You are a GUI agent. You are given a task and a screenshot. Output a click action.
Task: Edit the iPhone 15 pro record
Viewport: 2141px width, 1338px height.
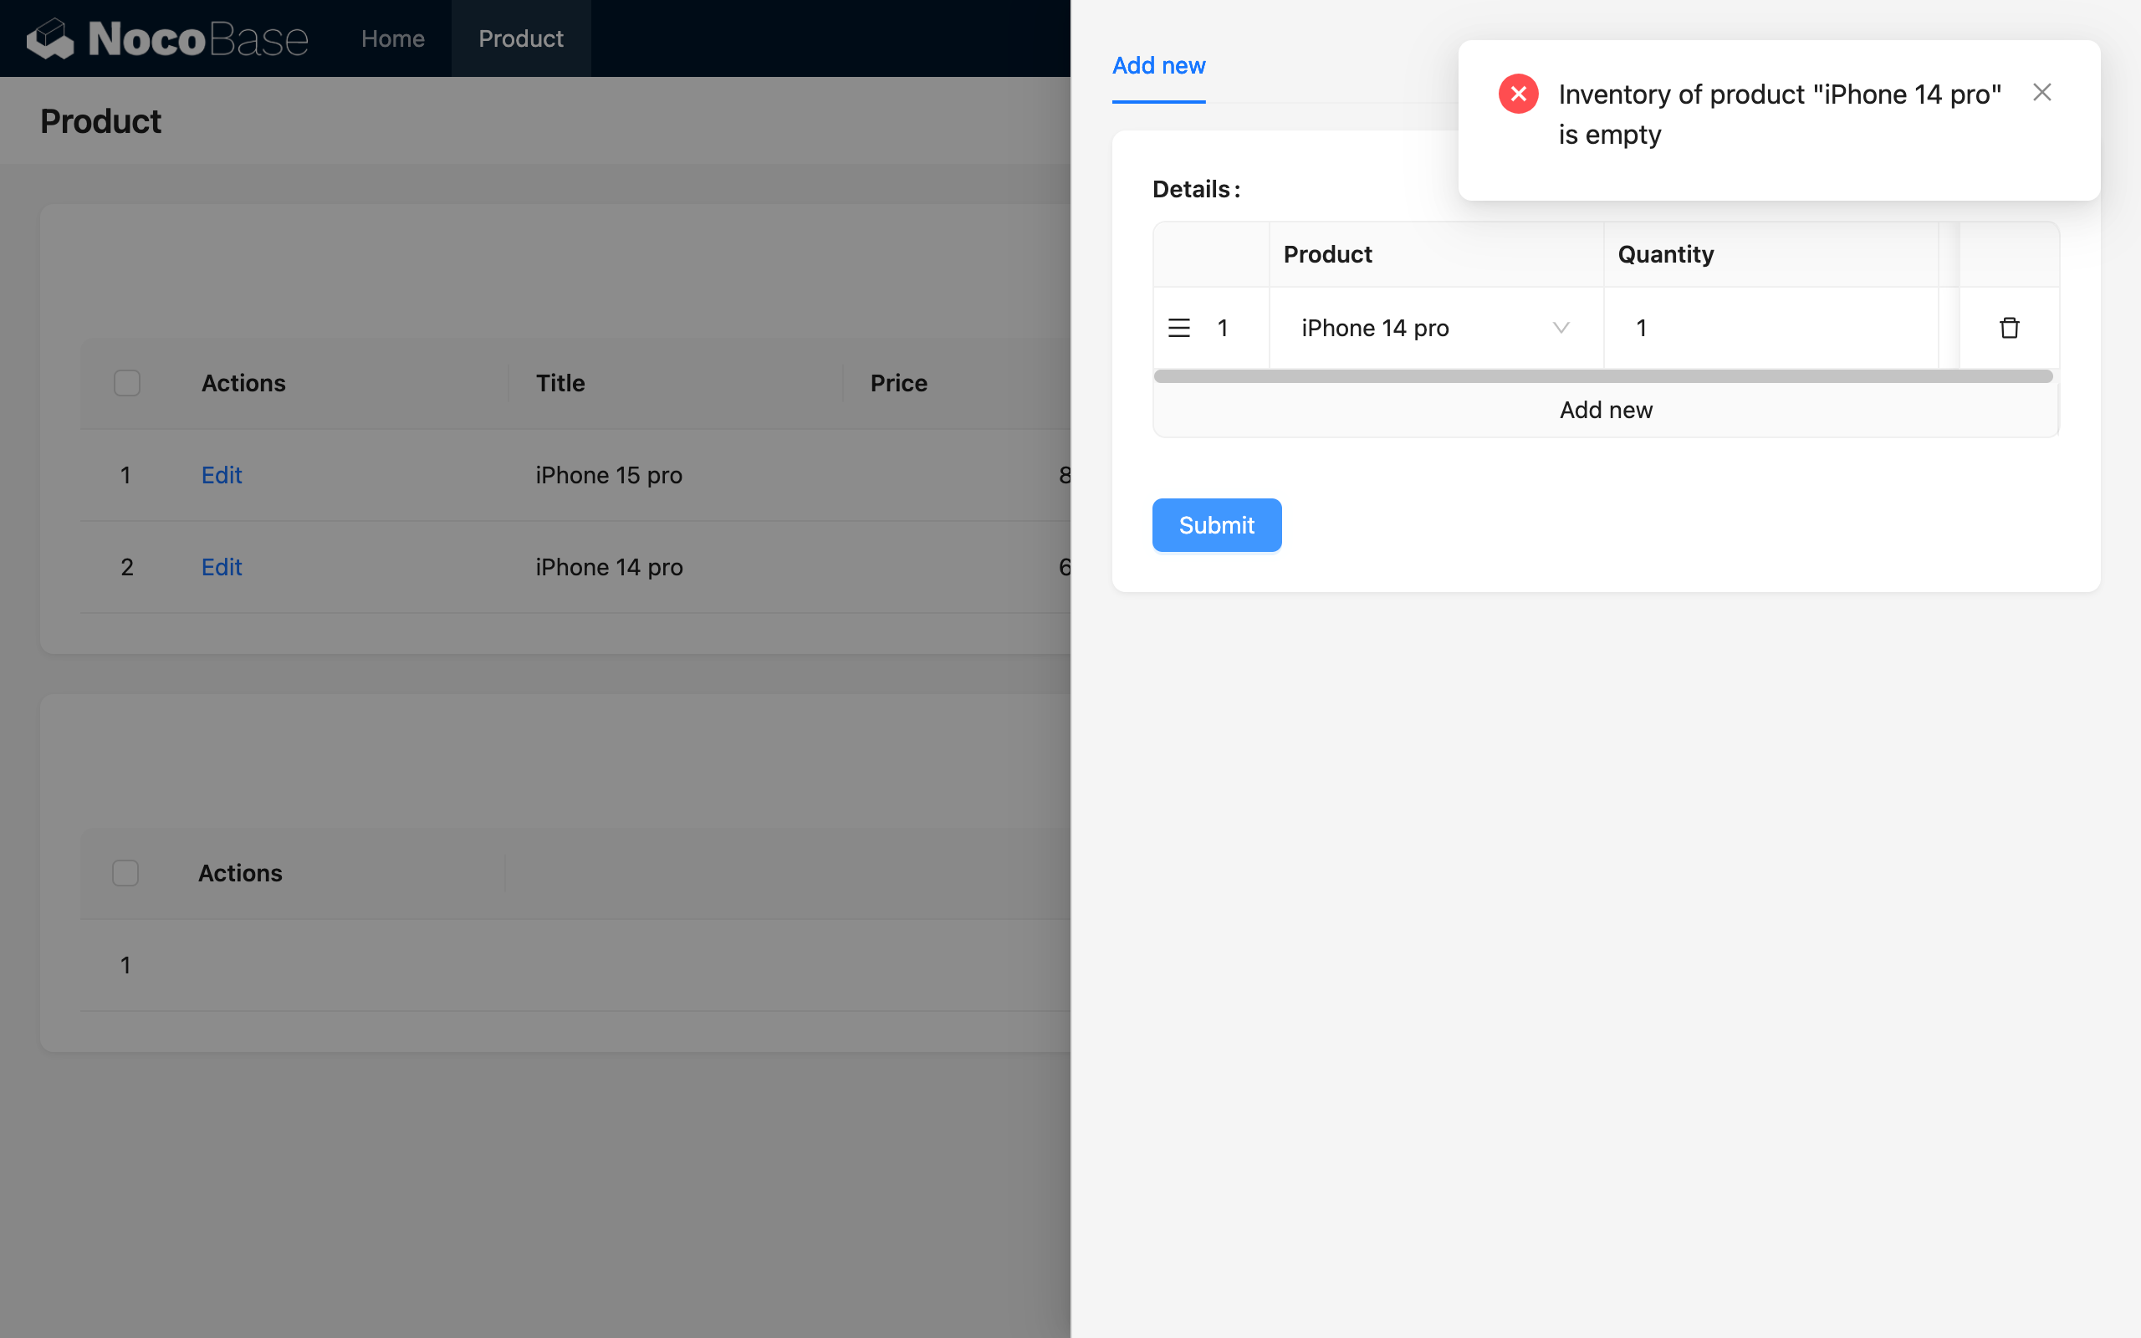(x=221, y=475)
